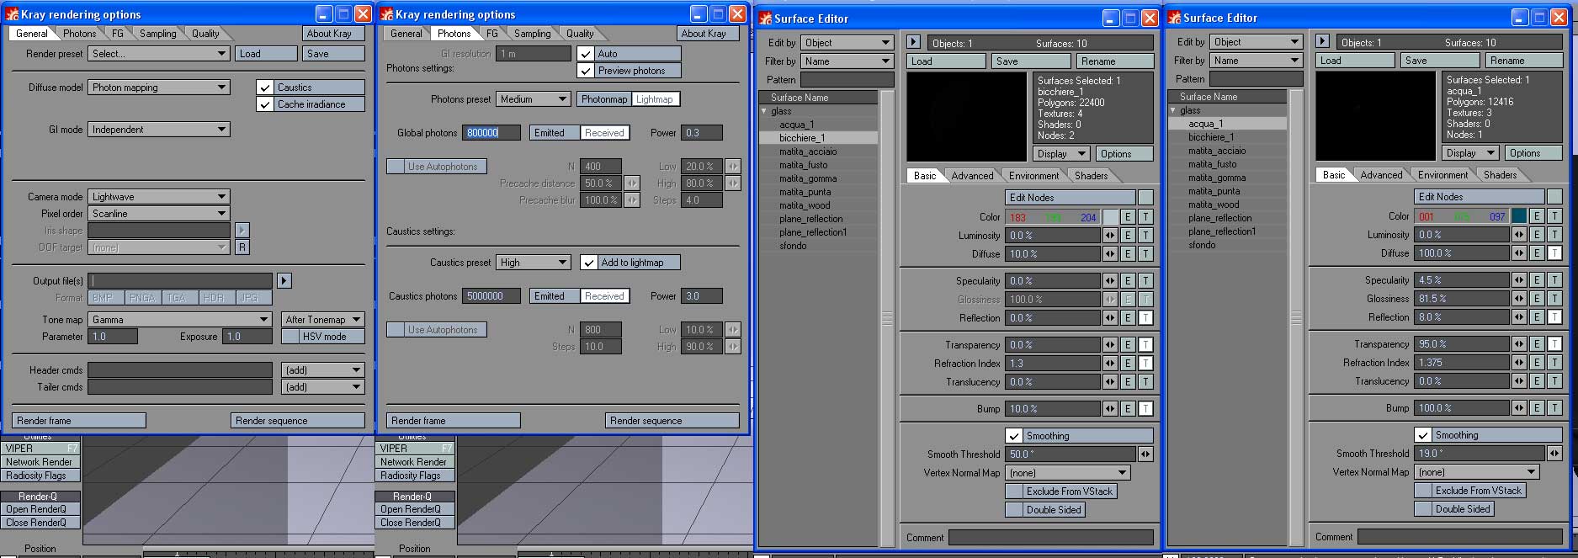Expand the Tone map Gamma dropdown
Viewport: 1578px width, 558px height.
coord(180,320)
